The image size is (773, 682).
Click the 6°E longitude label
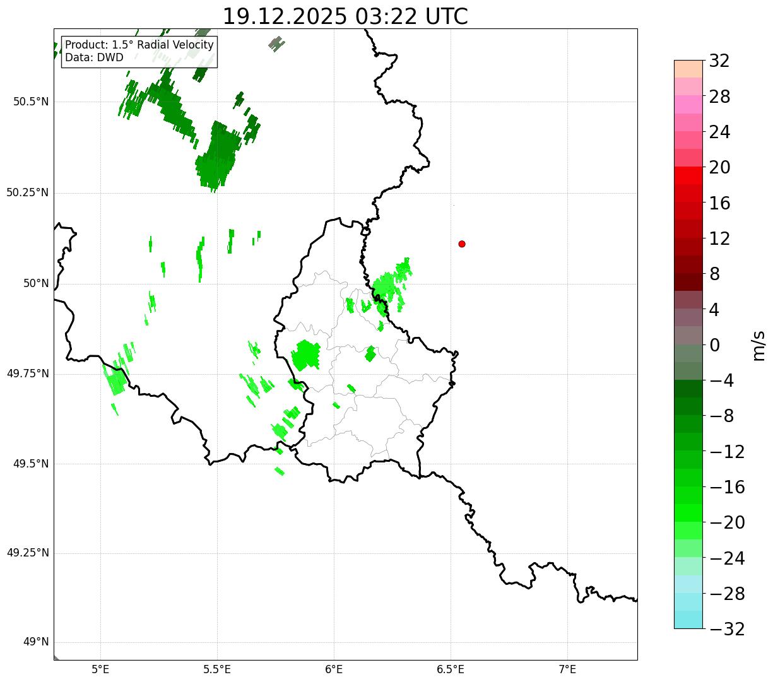tap(334, 669)
